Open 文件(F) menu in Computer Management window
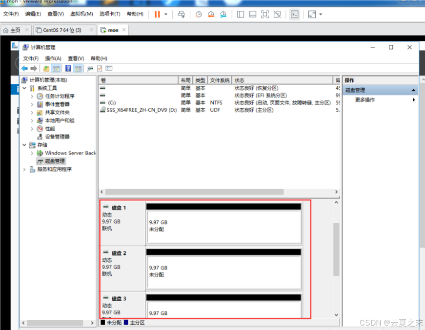Viewport: 425px width, 330px height. [x=31, y=58]
